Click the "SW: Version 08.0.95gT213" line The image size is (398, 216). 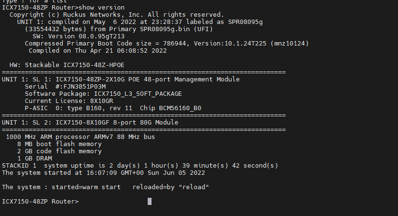click(79, 36)
